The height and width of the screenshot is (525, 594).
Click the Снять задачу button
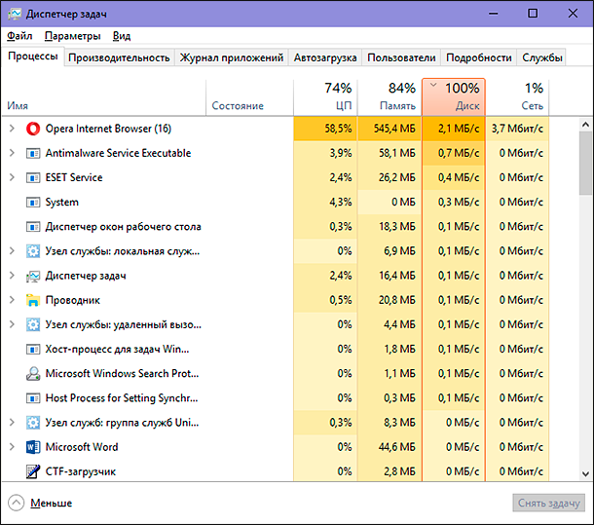(549, 503)
